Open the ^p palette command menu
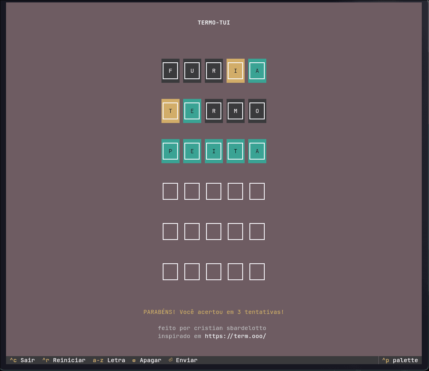This screenshot has height=371, width=429. point(400,360)
